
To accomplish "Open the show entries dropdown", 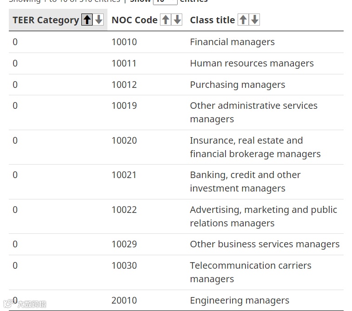I will click(165, 1).
